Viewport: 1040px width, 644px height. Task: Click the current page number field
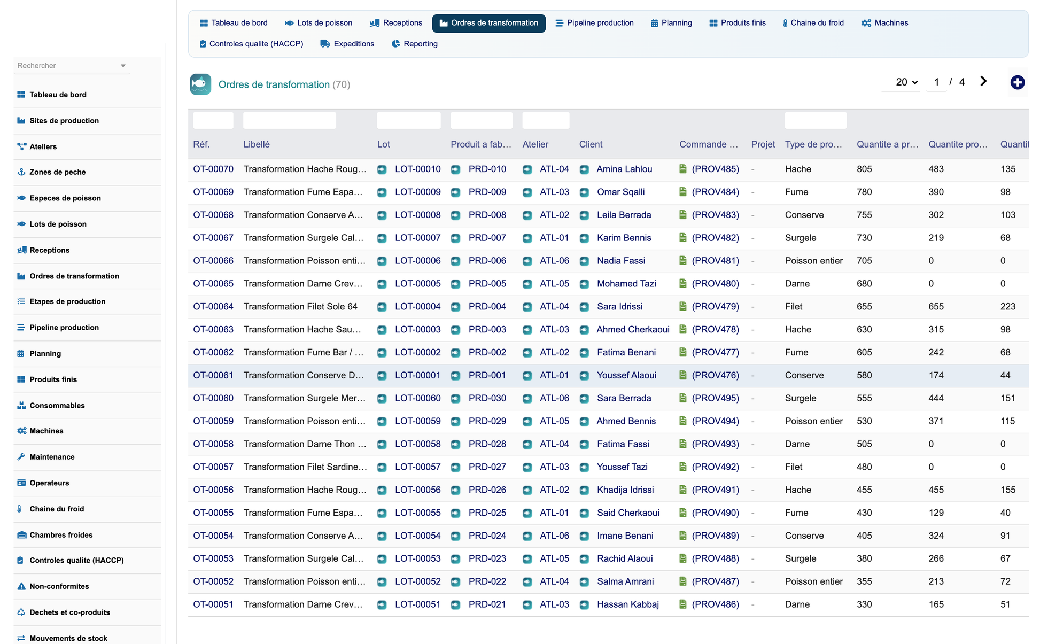tap(936, 82)
